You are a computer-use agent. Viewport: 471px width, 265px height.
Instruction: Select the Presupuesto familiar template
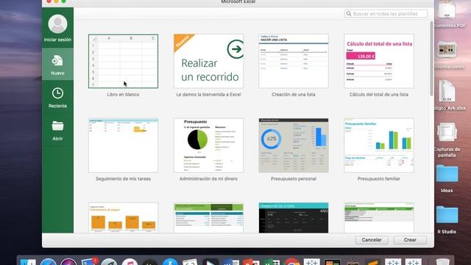[x=379, y=146]
